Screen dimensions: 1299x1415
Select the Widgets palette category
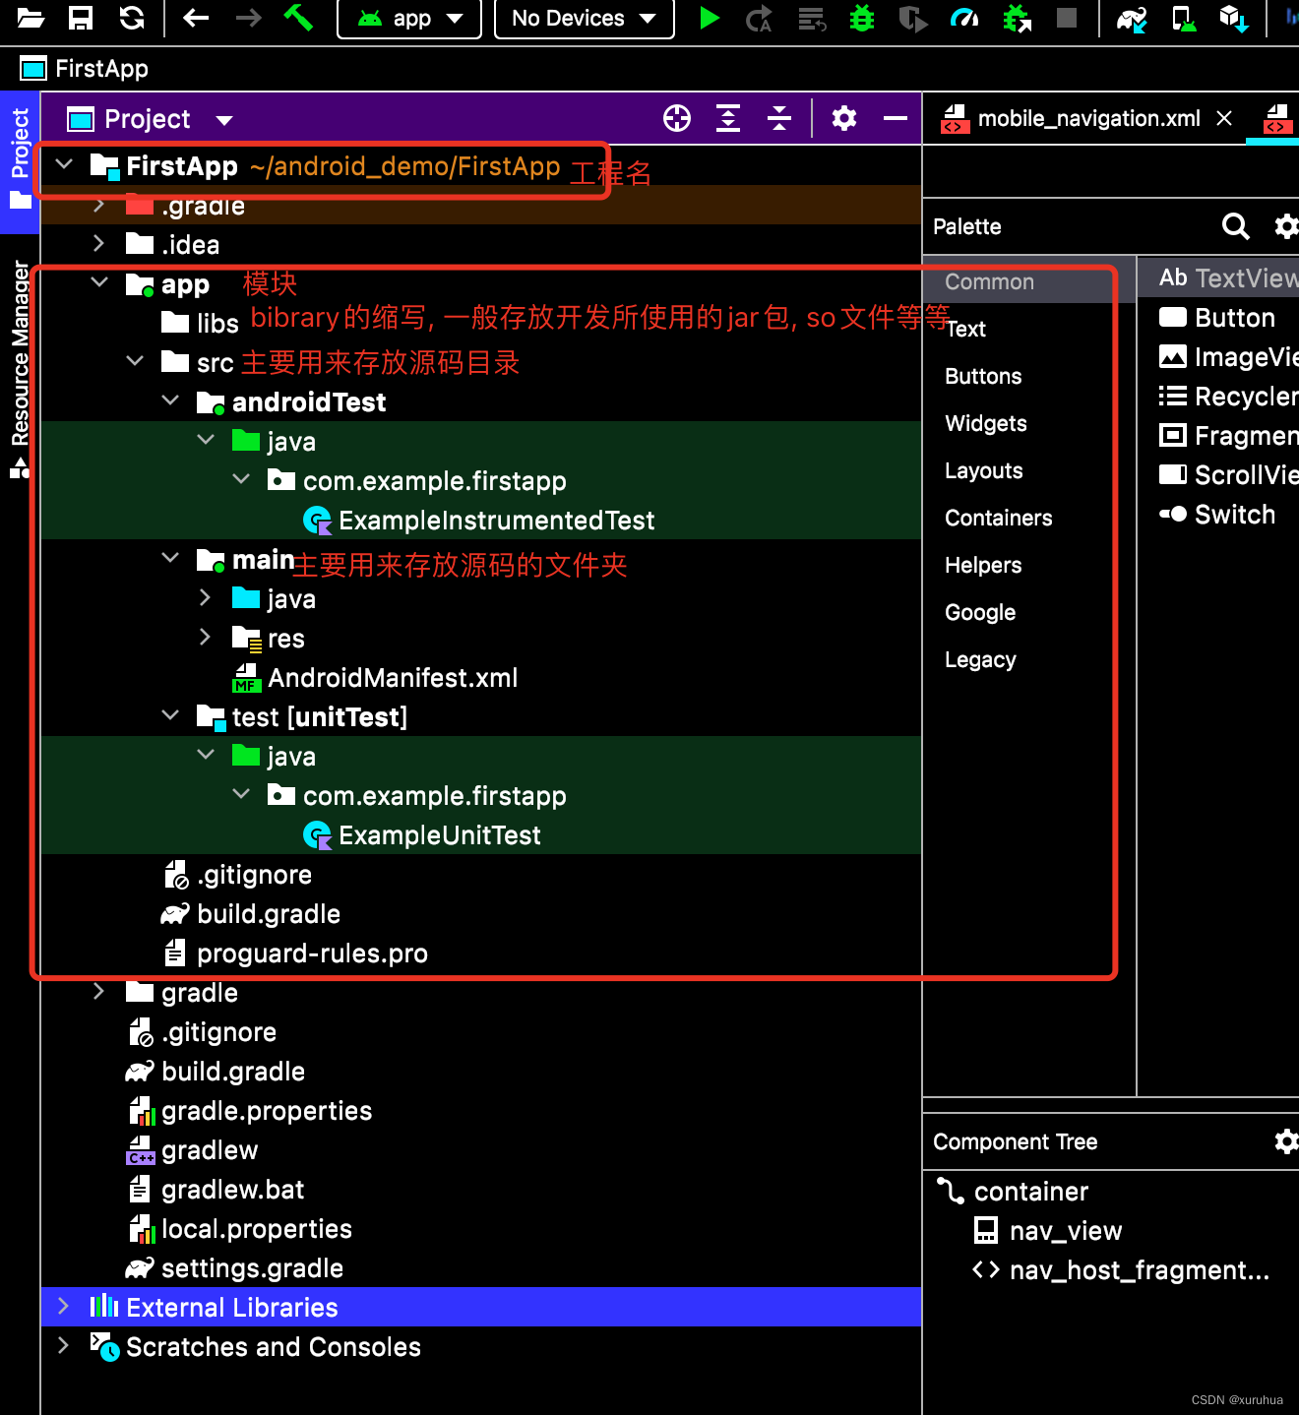(986, 424)
